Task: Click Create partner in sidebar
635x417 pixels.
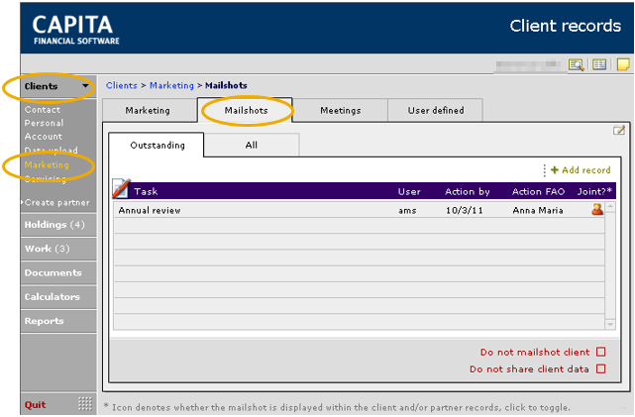Action: point(56,202)
